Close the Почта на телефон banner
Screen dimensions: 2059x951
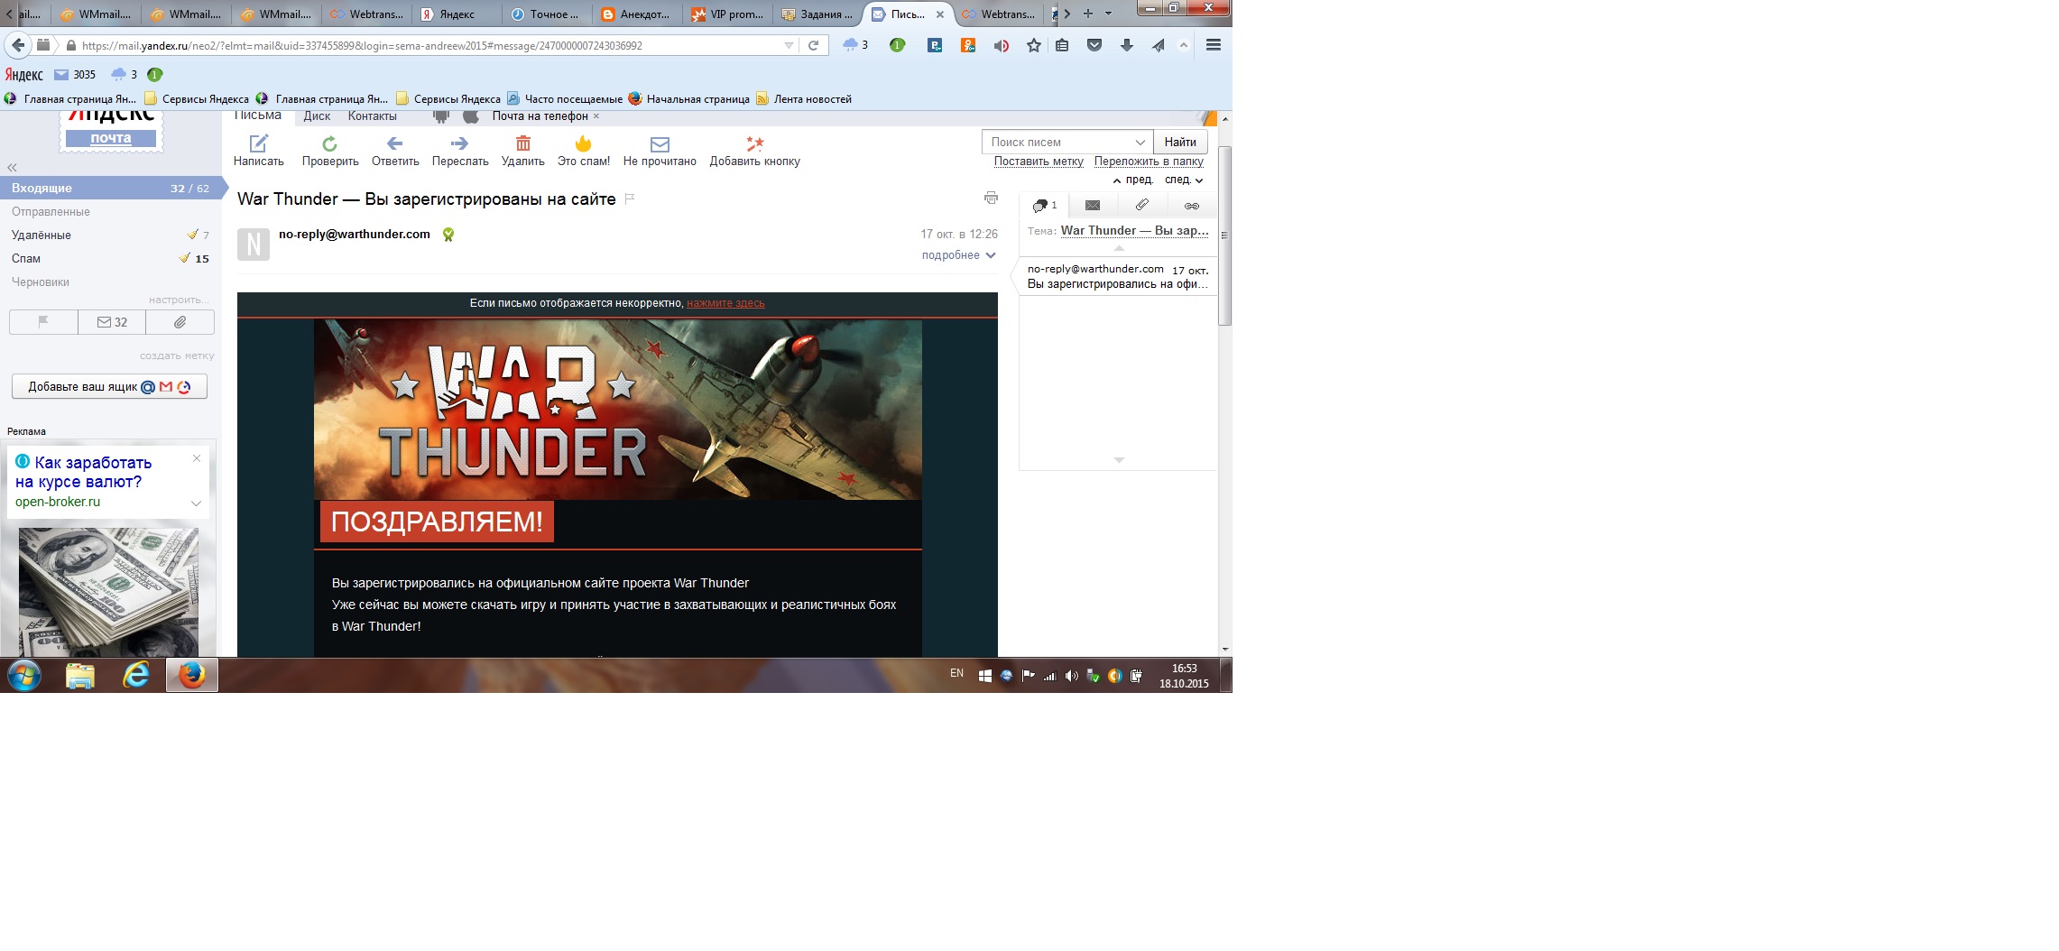pos(596,116)
